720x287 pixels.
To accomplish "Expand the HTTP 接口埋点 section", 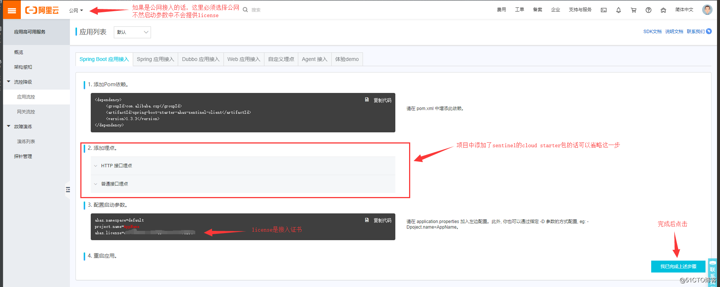I will pyautogui.click(x=243, y=166).
